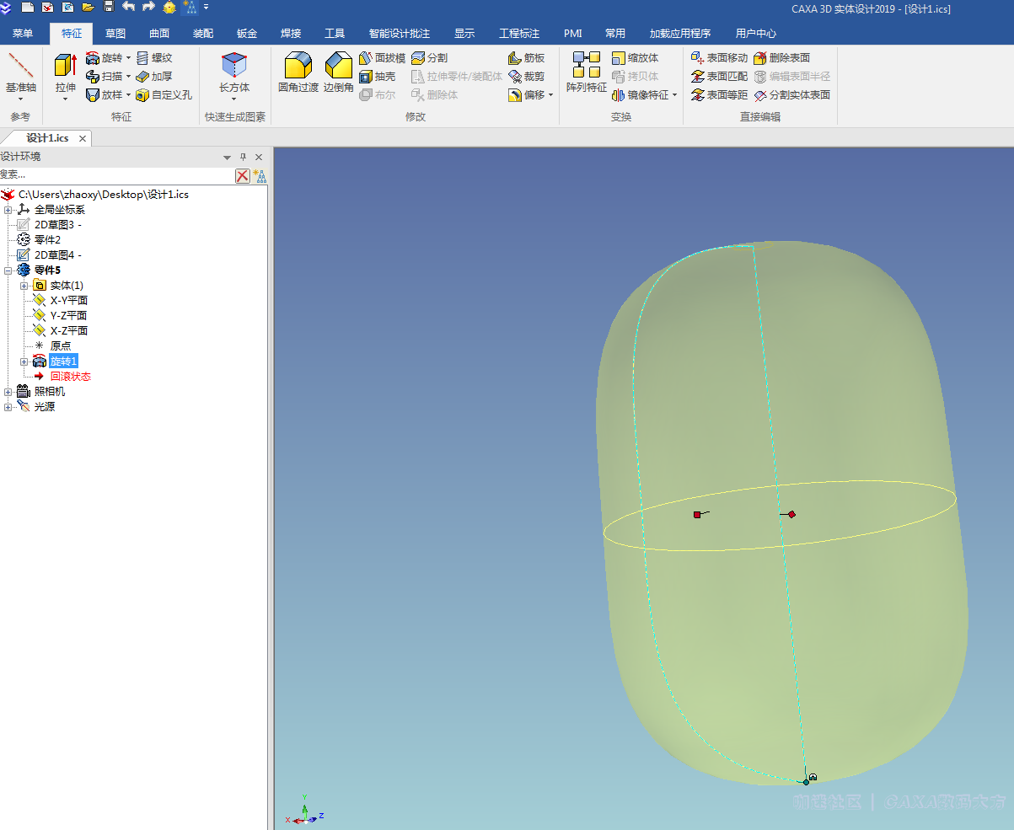Click the 分割 split tool
The height and width of the screenshot is (830, 1014).
coord(430,58)
